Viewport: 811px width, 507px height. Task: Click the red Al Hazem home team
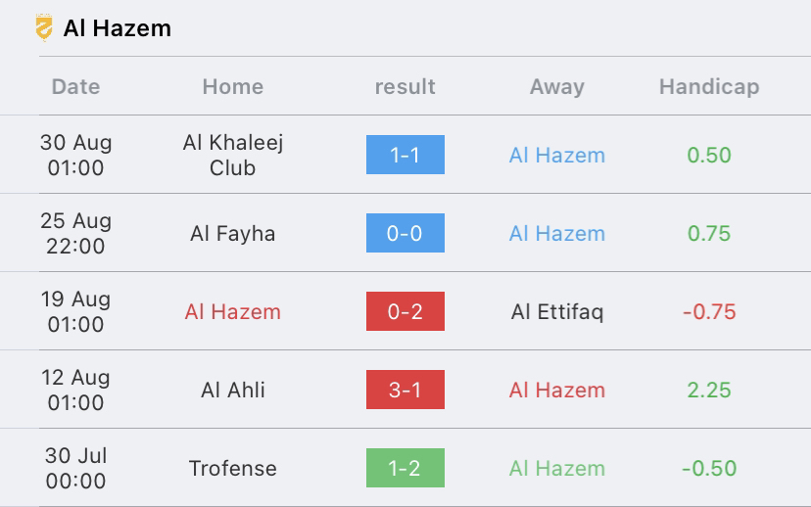(233, 311)
